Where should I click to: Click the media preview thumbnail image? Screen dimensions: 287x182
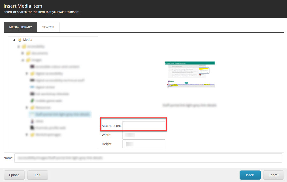tap(189, 75)
